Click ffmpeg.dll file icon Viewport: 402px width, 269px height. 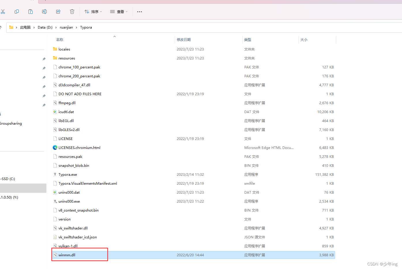55,103
